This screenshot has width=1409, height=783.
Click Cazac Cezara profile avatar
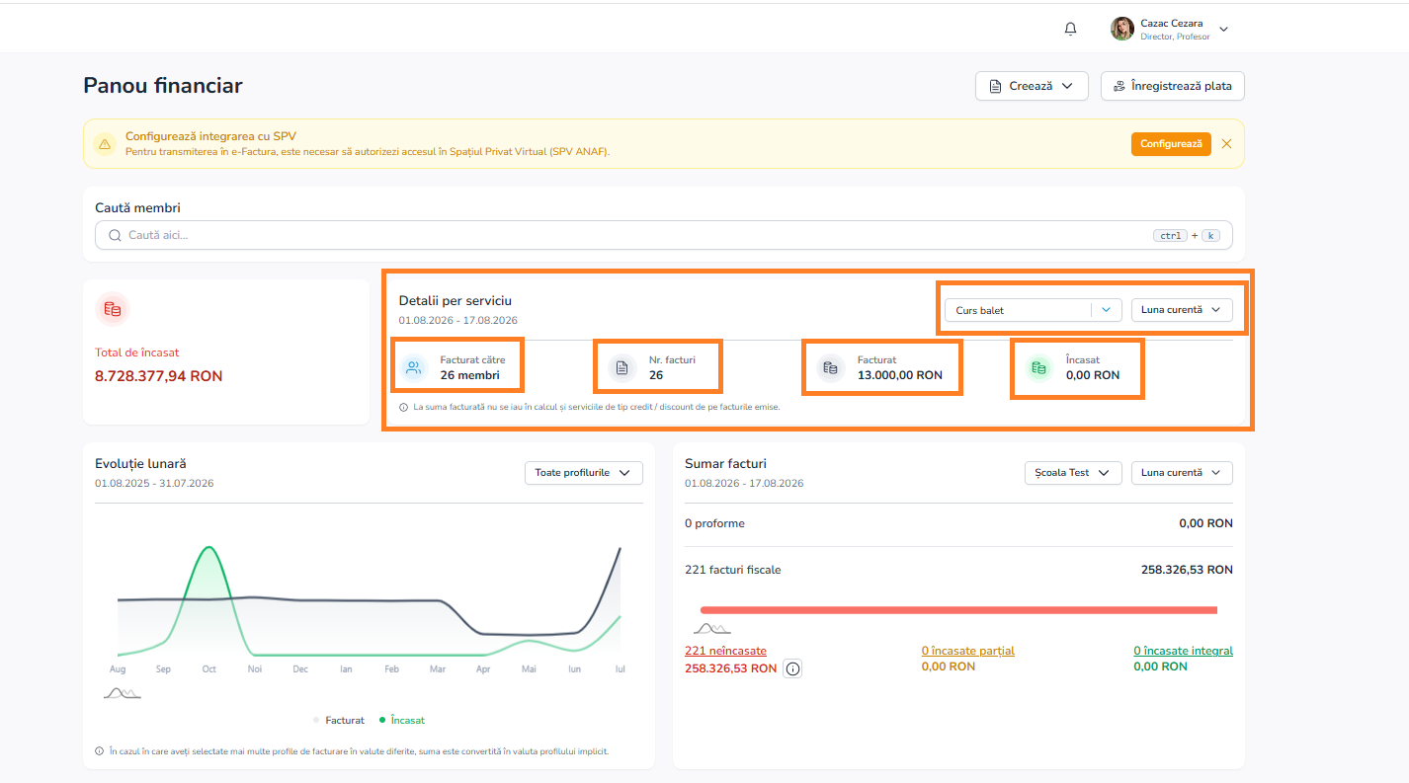[1122, 29]
